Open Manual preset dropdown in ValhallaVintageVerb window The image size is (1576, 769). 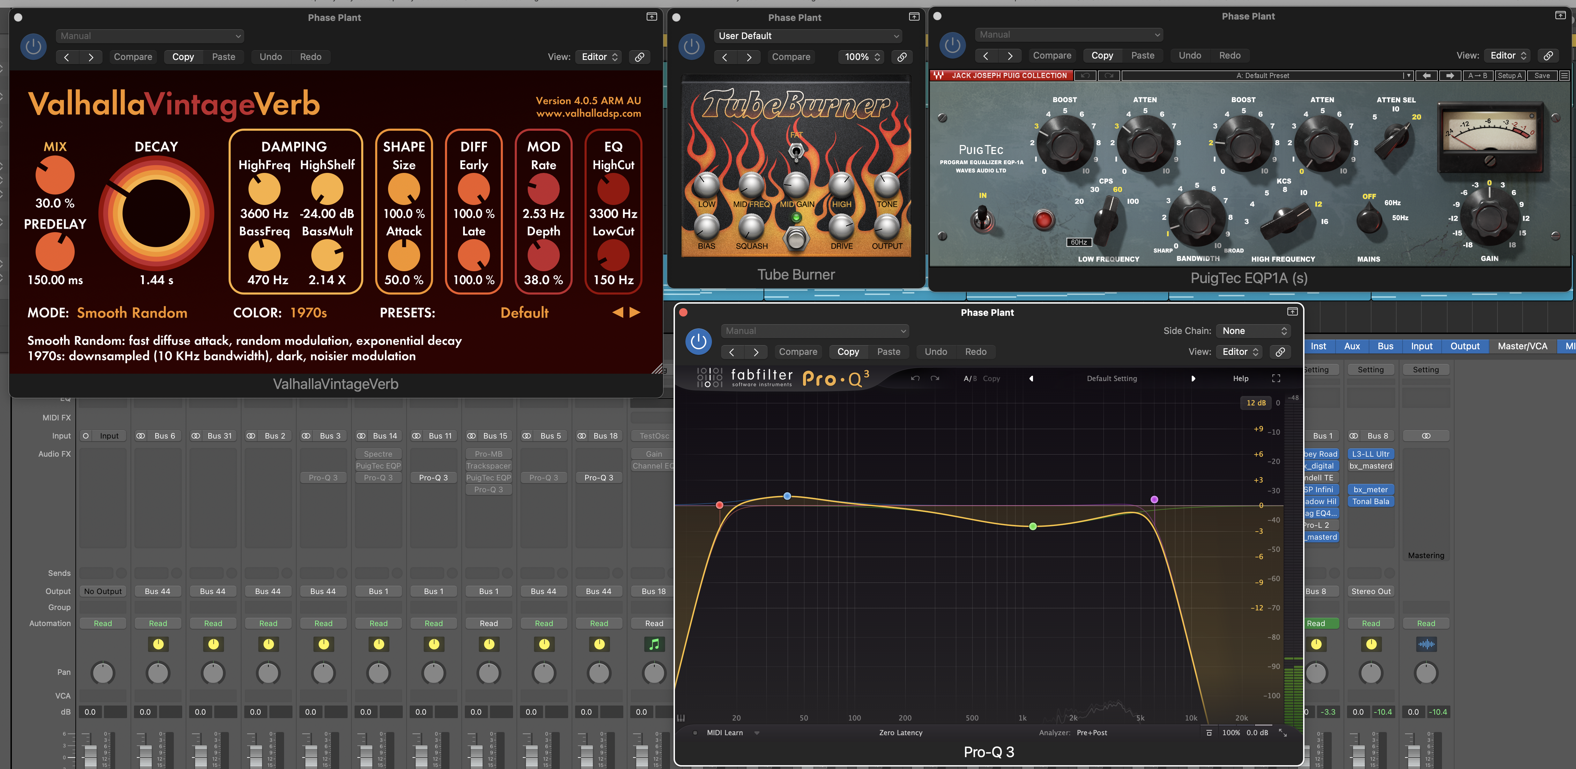(x=150, y=36)
